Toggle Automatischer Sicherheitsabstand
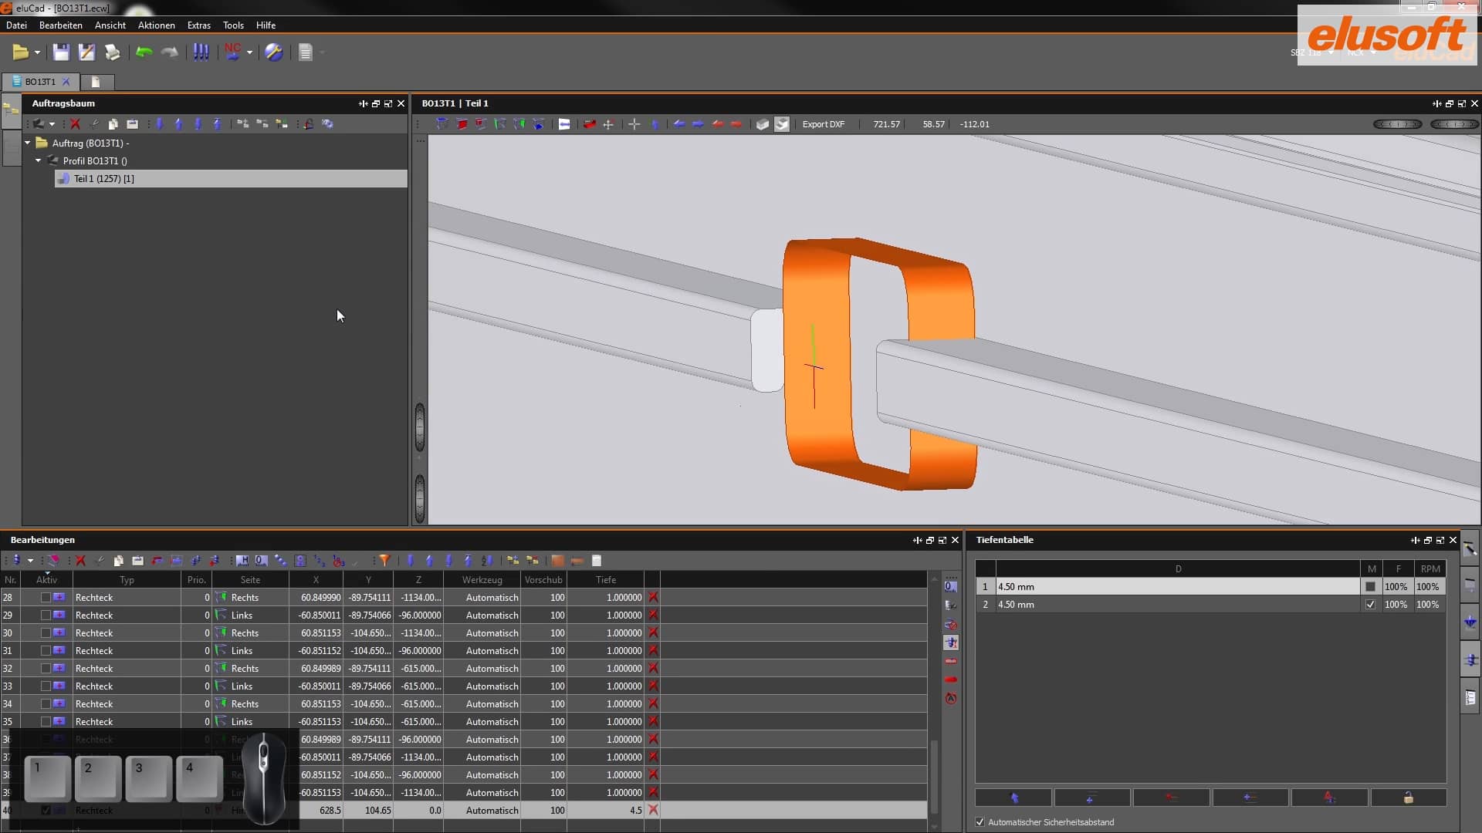The width and height of the screenshot is (1482, 833). tap(980, 822)
